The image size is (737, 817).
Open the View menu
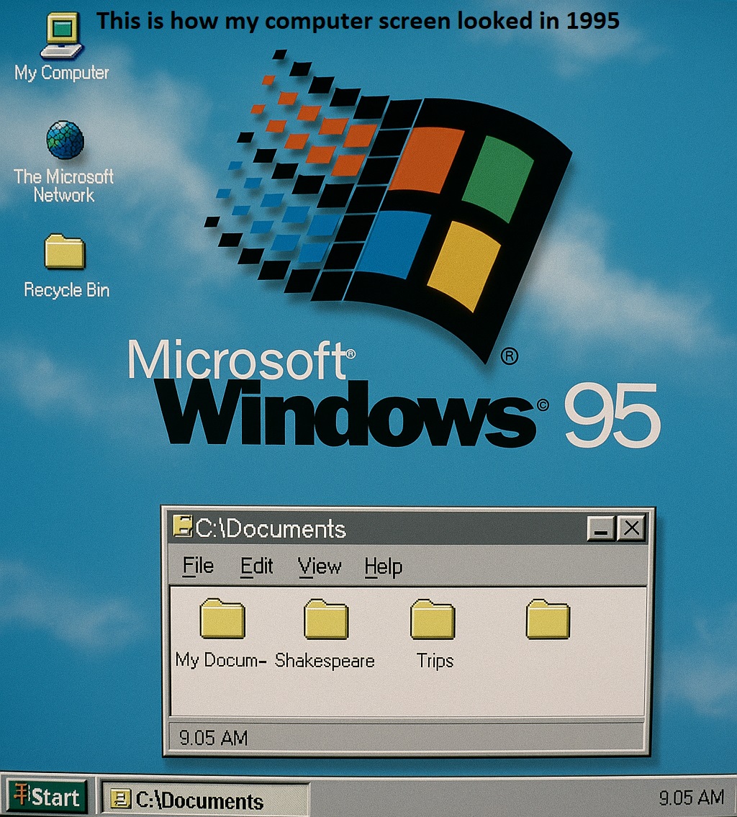click(320, 567)
